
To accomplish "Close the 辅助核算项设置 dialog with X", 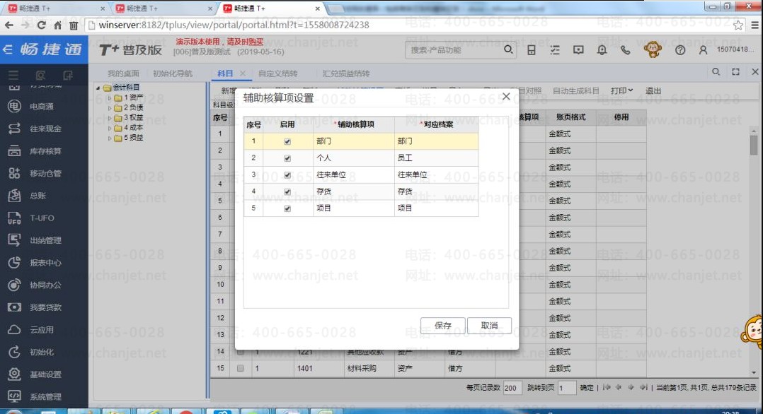I will pos(506,96).
